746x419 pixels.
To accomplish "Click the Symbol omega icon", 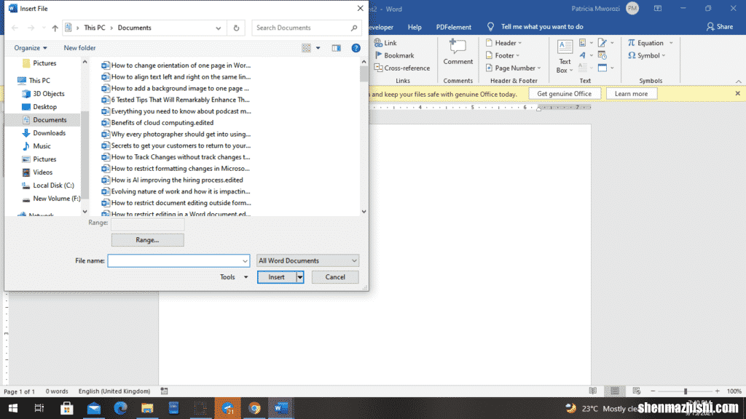I will coord(632,55).
